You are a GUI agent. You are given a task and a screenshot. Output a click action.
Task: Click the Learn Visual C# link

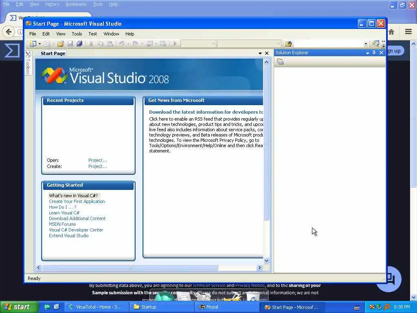click(x=64, y=213)
